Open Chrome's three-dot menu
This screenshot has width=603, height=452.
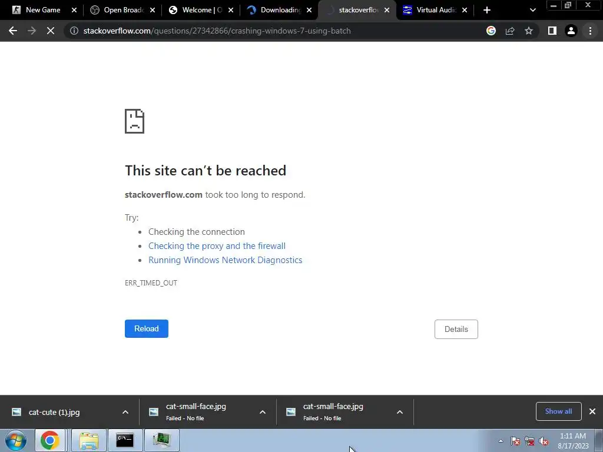pyautogui.click(x=590, y=31)
